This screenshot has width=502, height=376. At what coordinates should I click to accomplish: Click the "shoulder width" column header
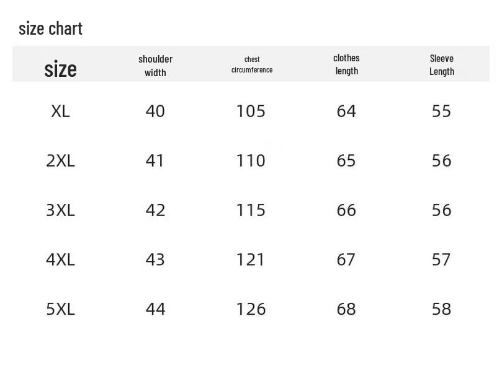[x=155, y=66]
